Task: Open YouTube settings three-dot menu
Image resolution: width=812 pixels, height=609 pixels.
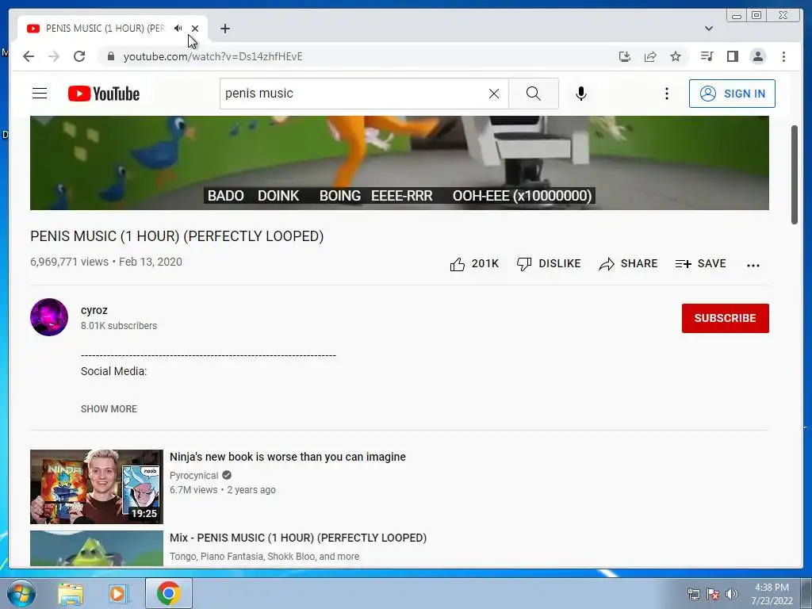Action: [666, 94]
